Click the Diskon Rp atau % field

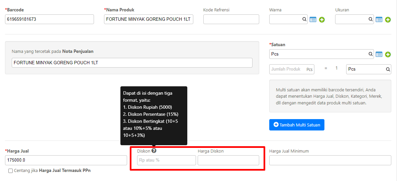[166, 160]
